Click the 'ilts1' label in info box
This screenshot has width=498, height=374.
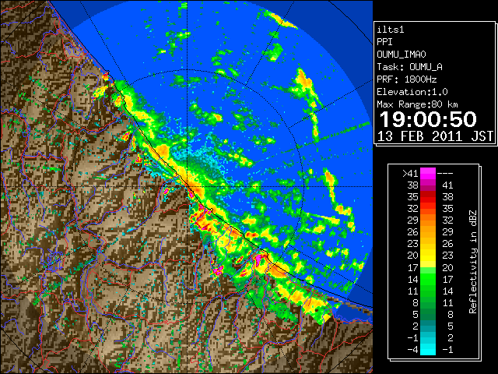pyautogui.click(x=391, y=30)
